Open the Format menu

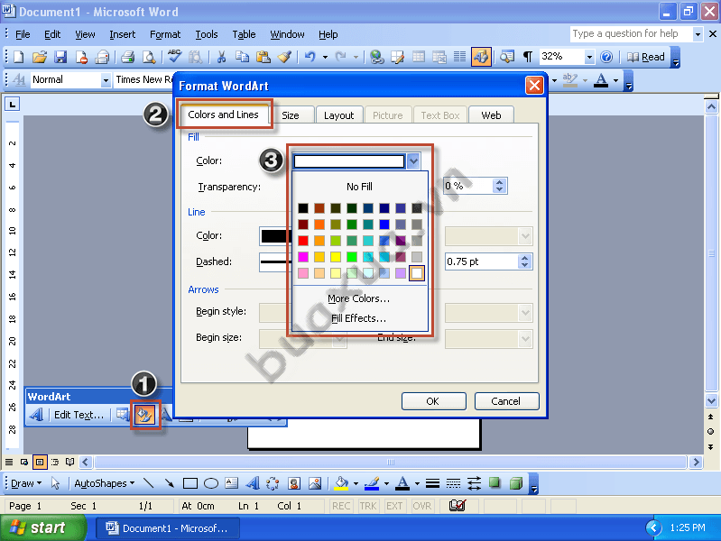[x=165, y=34]
